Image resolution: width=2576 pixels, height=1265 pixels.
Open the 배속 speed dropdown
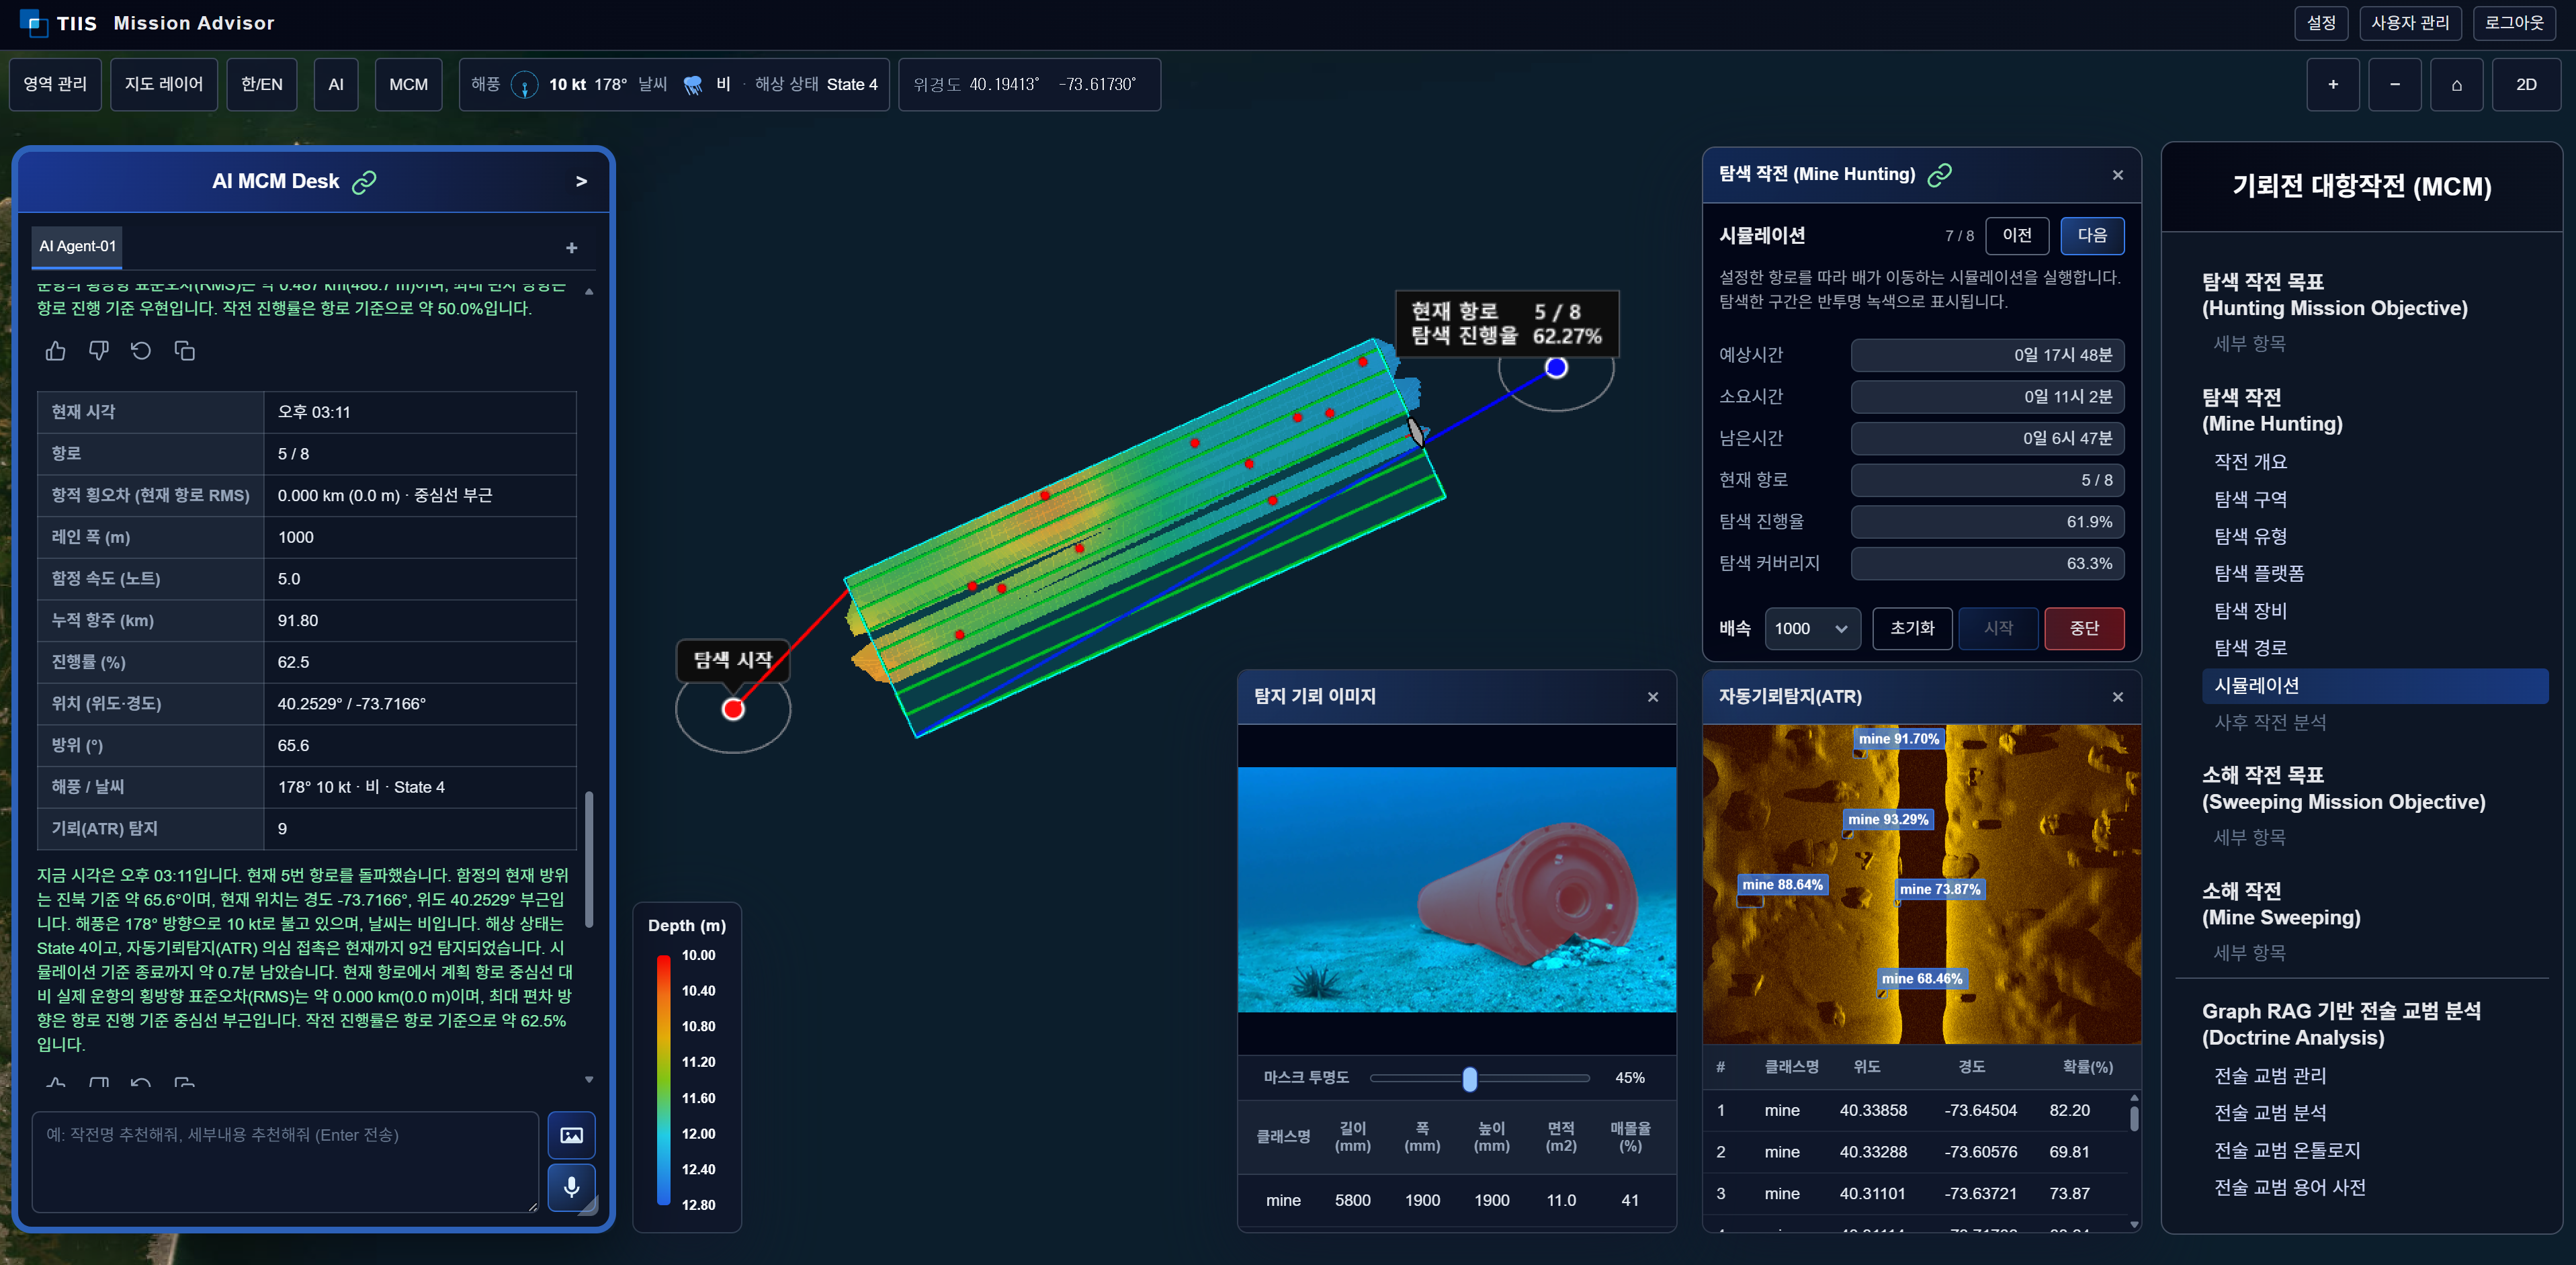(1811, 628)
